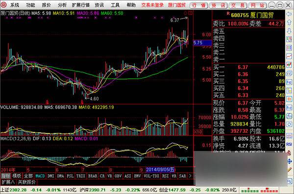Click the F10 company info icon
Image resolution: width=294 pixels, height=194 pixels.
click(289, 82)
